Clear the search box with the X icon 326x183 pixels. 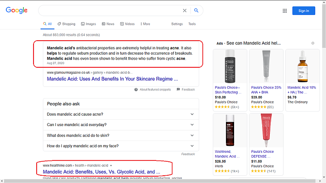click(x=185, y=10)
